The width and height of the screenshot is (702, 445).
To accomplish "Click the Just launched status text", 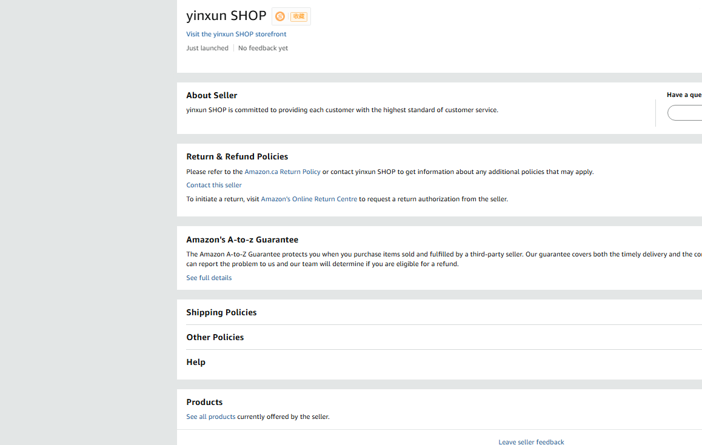I will coord(207,48).
